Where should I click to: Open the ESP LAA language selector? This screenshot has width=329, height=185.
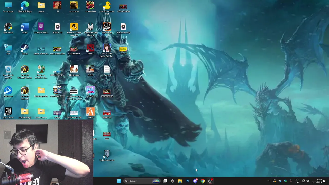click(x=297, y=181)
